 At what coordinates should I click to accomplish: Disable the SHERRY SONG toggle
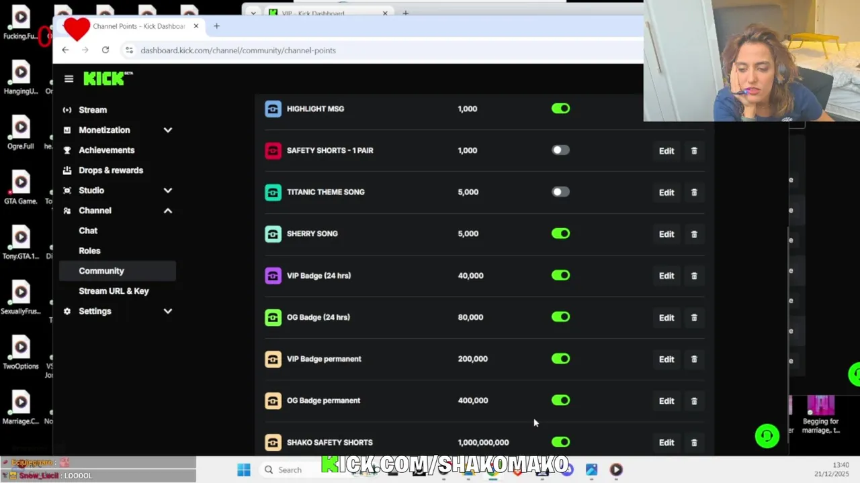click(560, 233)
